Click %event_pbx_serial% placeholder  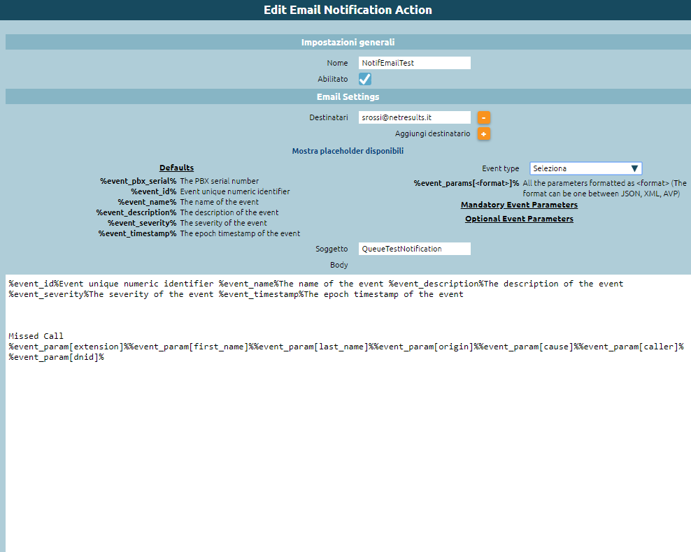click(138, 181)
